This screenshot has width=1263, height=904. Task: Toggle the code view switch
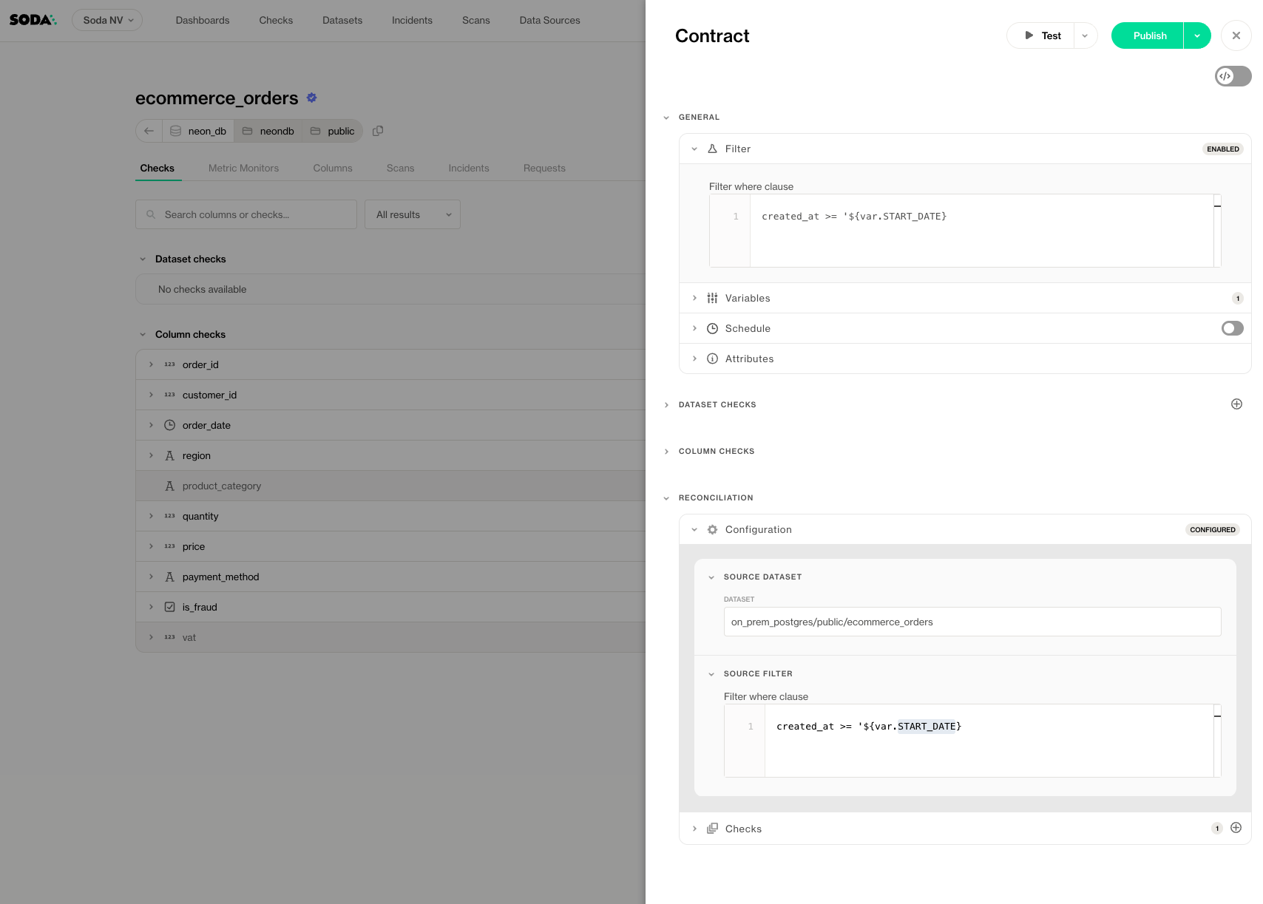1232,76
